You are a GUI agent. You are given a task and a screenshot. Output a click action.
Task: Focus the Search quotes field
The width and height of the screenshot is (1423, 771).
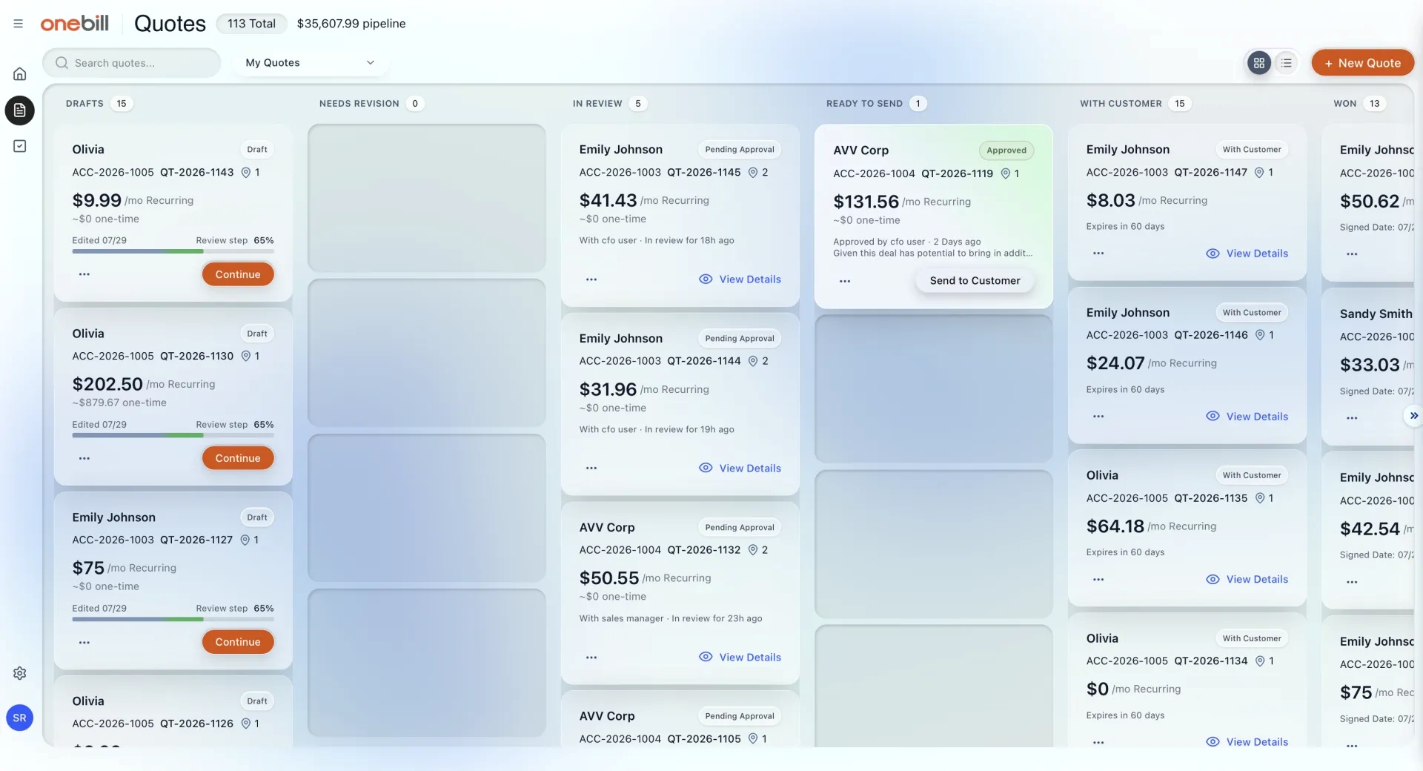132,63
